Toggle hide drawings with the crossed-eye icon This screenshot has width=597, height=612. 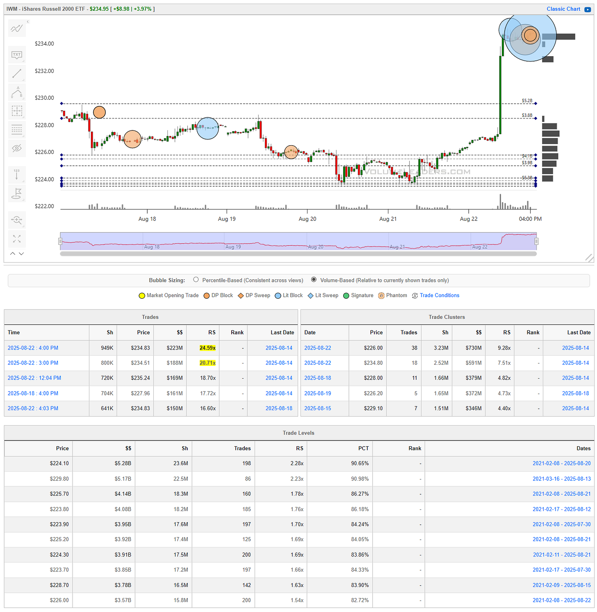coord(17,148)
